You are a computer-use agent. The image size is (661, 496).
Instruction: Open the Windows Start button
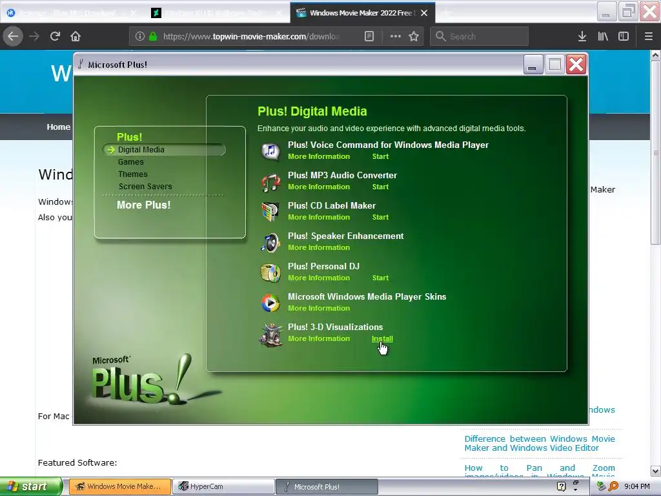[31, 486]
